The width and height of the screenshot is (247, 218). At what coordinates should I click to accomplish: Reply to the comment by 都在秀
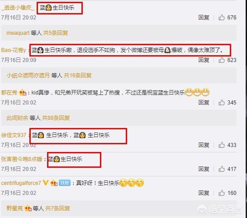tap(204, 102)
